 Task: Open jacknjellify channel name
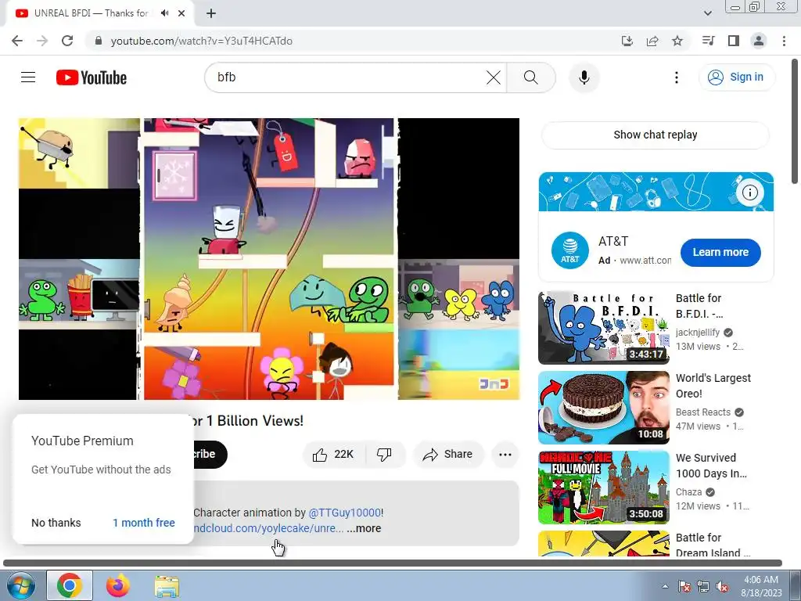pyautogui.click(x=697, y=332)
